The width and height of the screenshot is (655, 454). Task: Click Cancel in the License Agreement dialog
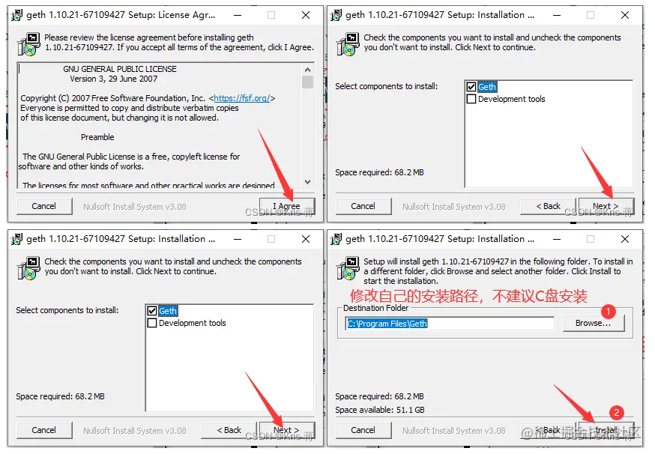pos(44,206)
